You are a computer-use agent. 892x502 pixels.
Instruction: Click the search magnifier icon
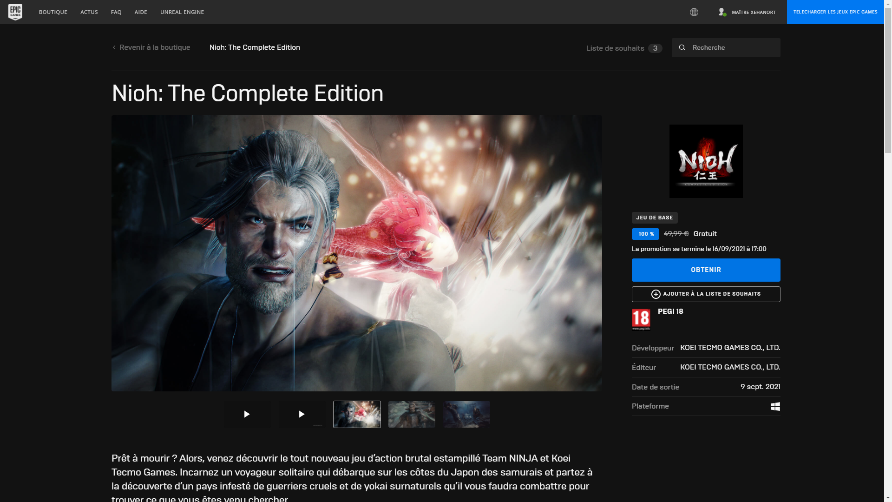(682, 47)
